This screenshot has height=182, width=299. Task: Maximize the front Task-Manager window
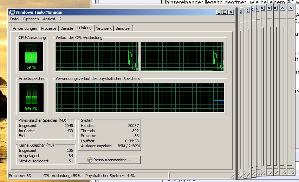225,12
